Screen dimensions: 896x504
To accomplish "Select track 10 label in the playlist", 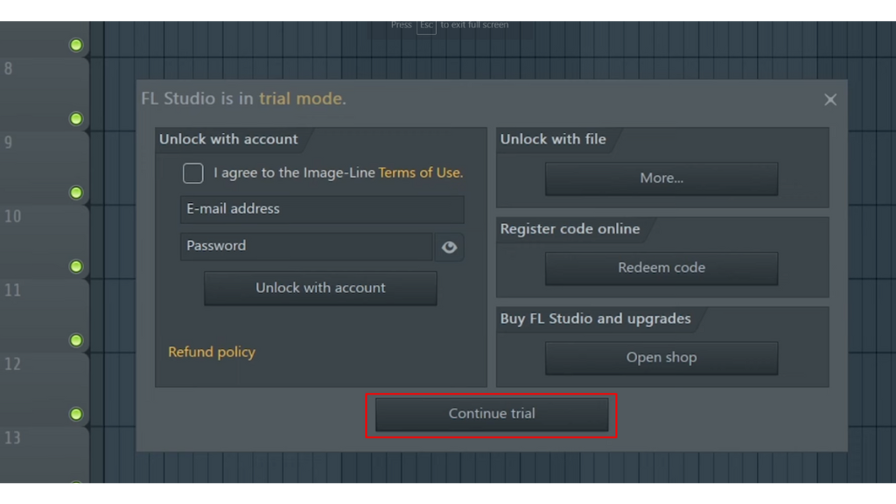I will click(x=12, y=217).
